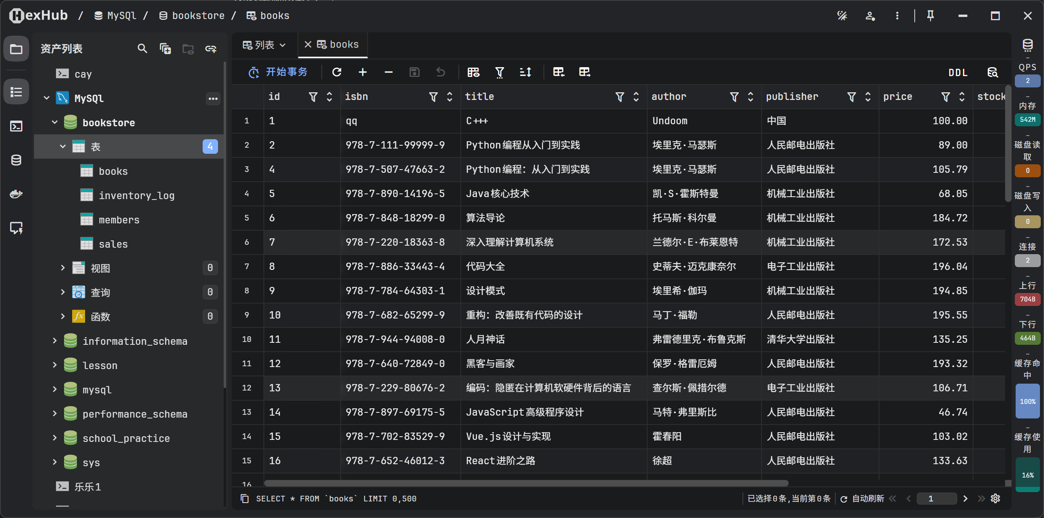
Task: Click the delete row minus icon
Action: pyautogui.click(x=388, y=72)
